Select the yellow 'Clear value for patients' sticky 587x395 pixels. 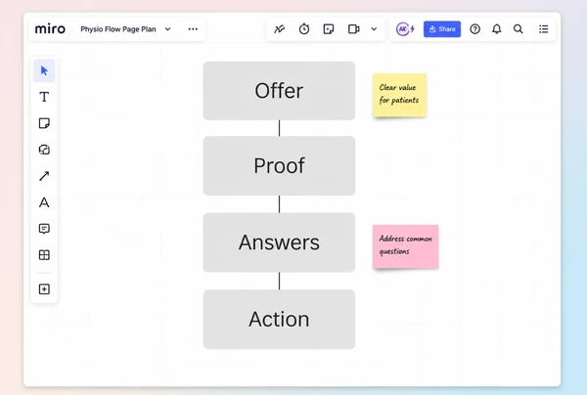(399, 95)
